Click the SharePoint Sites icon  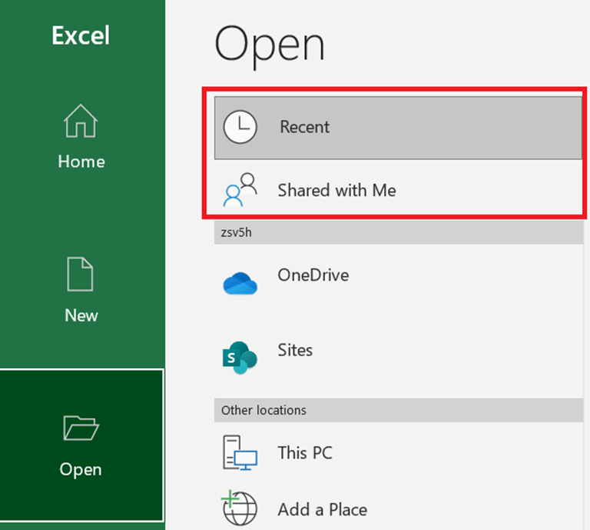240,358
